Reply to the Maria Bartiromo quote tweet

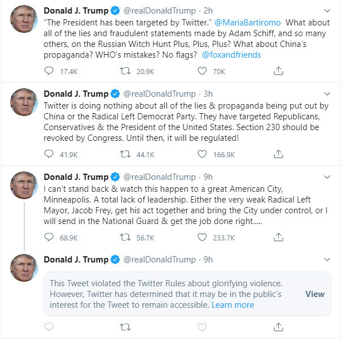[49, 71]
